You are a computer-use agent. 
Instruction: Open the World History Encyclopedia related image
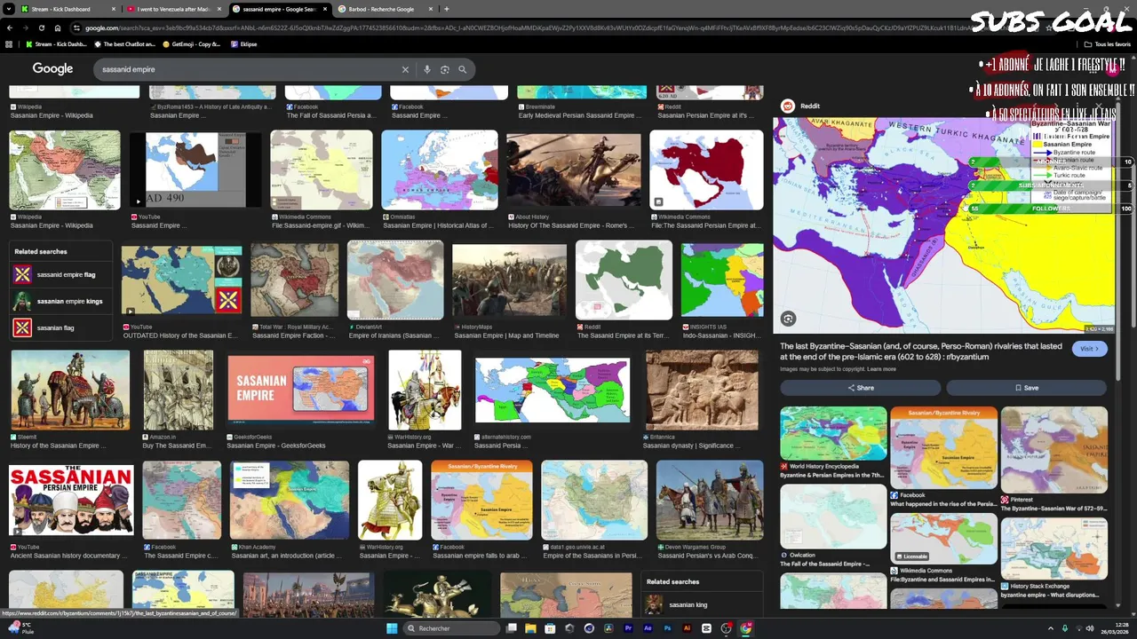point(833,433)
